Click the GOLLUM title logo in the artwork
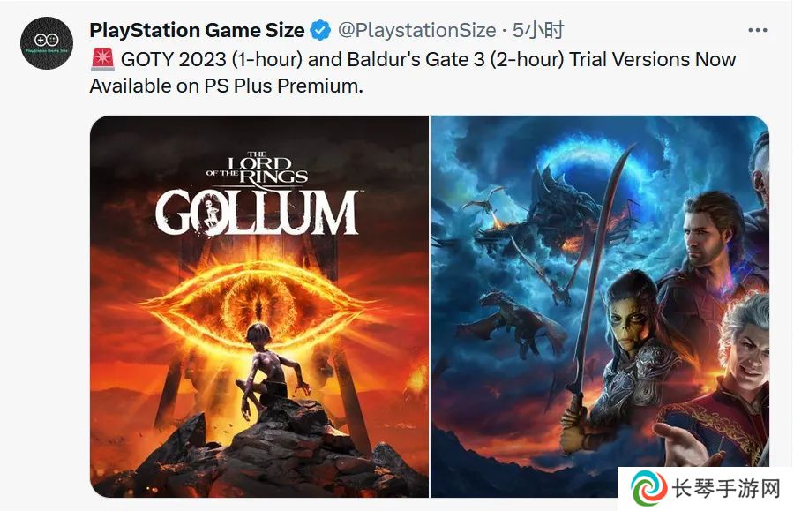This screenshot has width=794, height=511. [x=256, y=213]
